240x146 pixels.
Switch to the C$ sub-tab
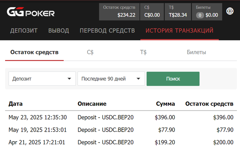90,52
